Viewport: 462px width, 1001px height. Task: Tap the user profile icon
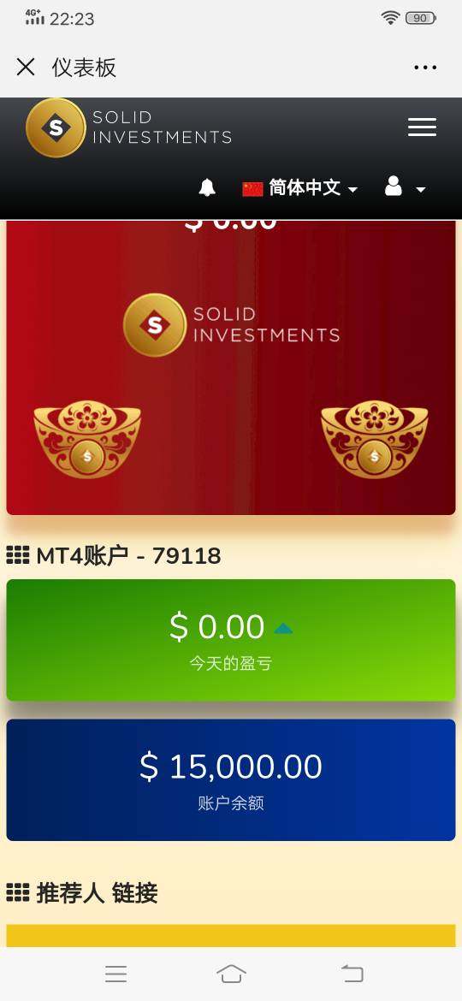click(x=394, y=186)
